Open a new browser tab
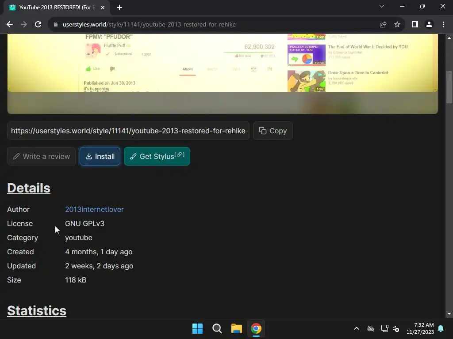 pos(119,8)
